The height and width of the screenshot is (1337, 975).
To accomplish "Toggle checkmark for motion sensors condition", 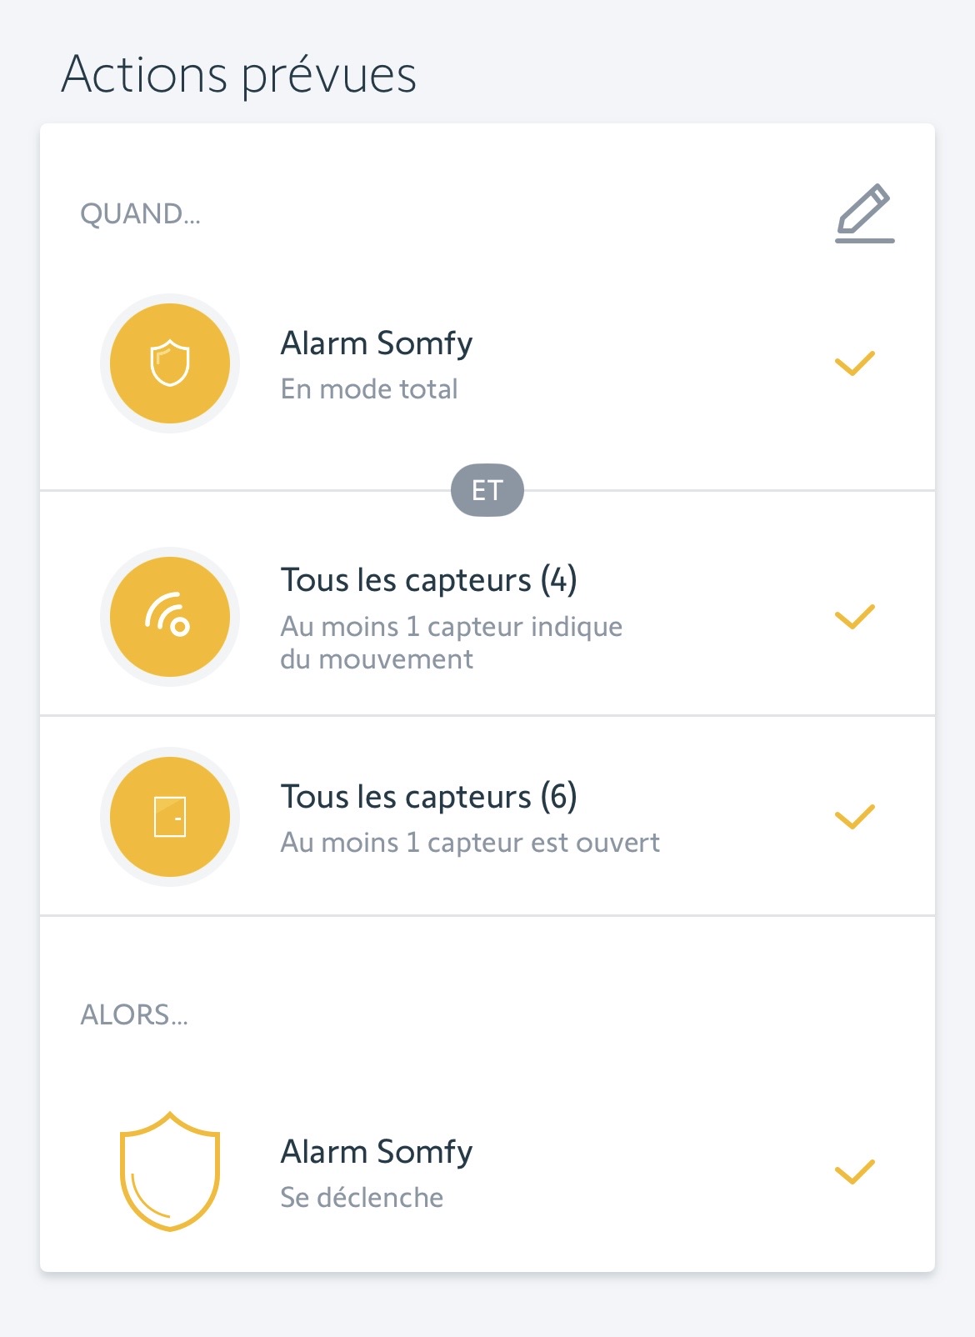I will pyautogui.click(x=854, y=617).
